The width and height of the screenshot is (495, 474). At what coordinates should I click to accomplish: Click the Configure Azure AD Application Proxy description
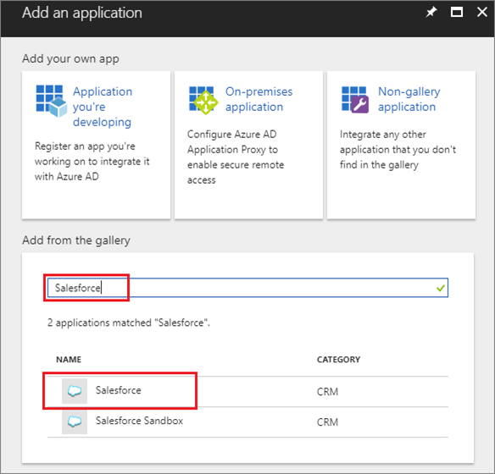[x=236, y=157]
